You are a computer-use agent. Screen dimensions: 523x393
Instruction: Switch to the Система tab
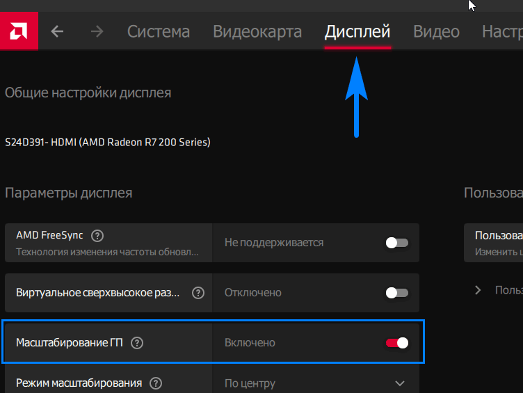pyautogui.click(x=159, y=32)
